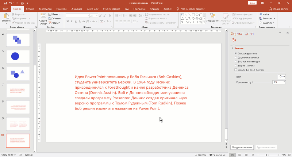The height and width of the screenshot is (157, 292).
Task: Click the Заменить replace button
Action: (x=266, y=18)
